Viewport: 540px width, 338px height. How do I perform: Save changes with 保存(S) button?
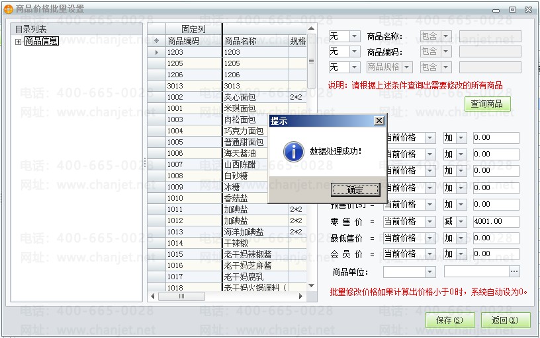450,320
